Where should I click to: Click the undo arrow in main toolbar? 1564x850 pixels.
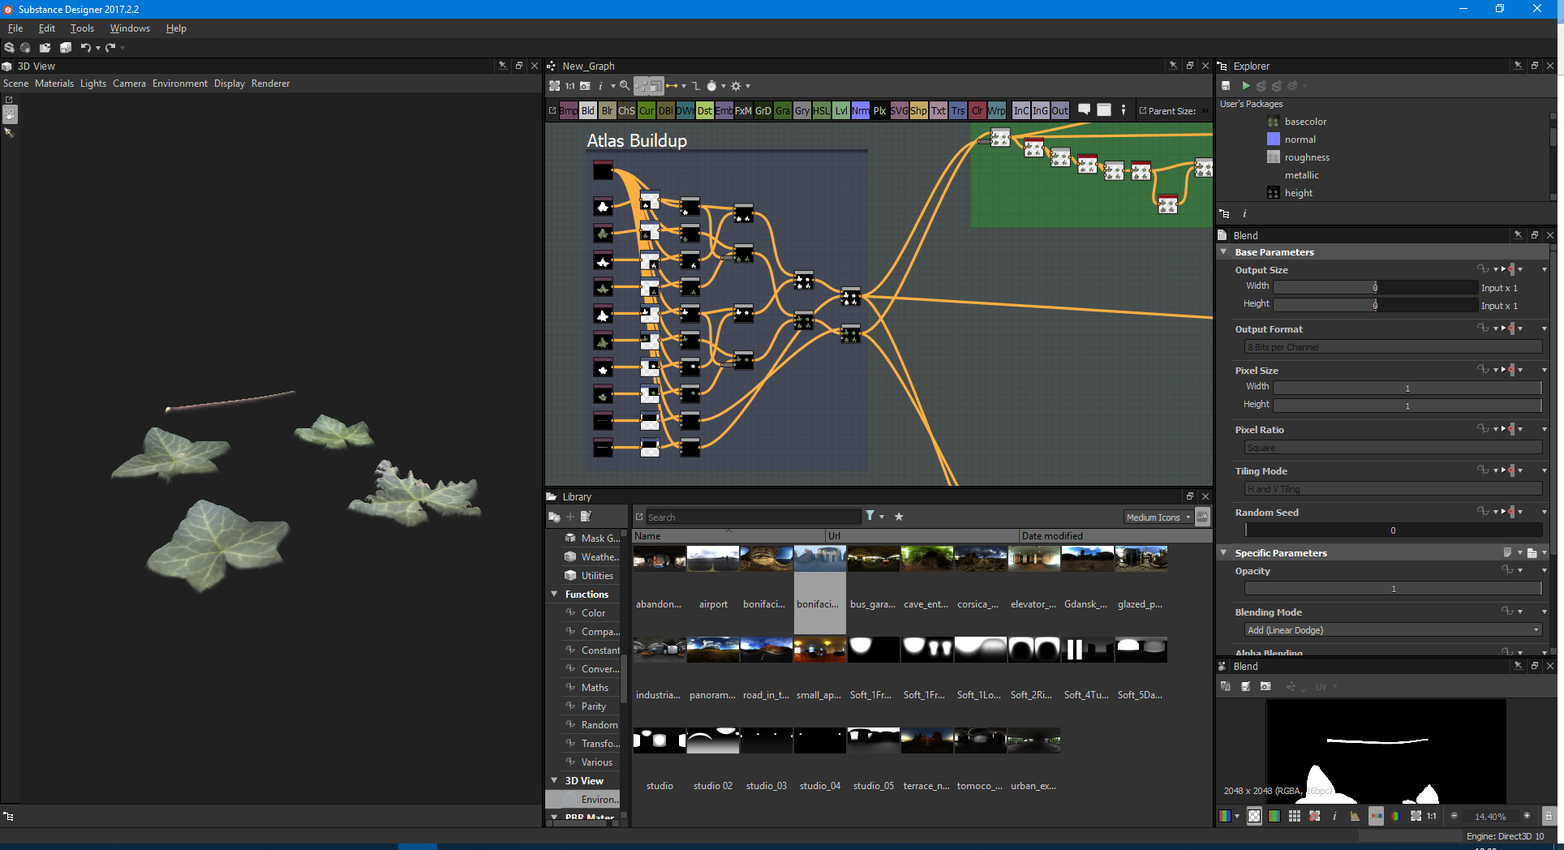85,48
